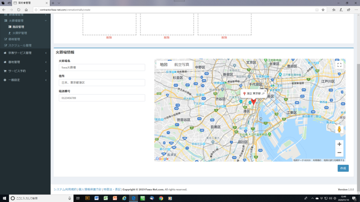
Task: Open a new browser tab
Action: point(53,3)
